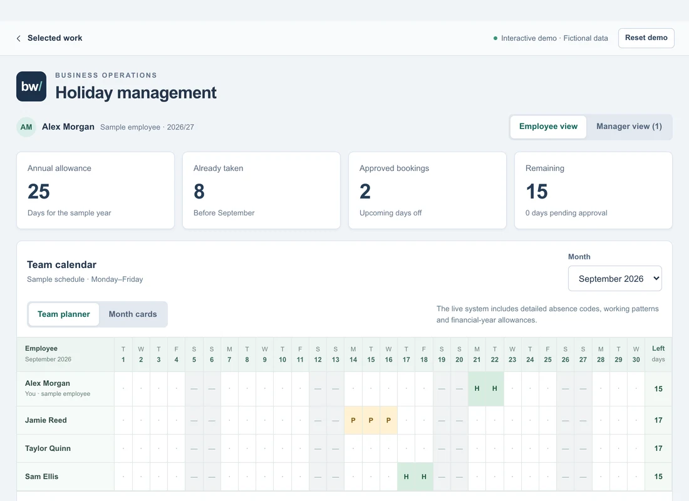This screenshot has width=689, height=501.
Task: Click Alex Morgan's cell on Thursday 3
Action: [158, 388]
